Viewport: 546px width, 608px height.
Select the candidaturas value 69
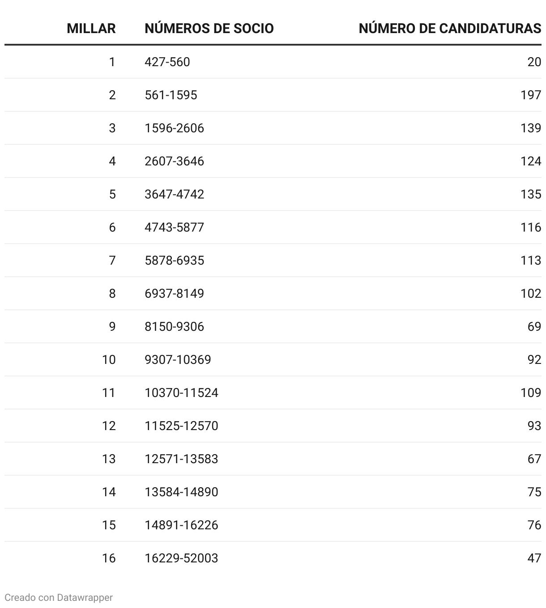pyautogui.click(x=534, y=326)
